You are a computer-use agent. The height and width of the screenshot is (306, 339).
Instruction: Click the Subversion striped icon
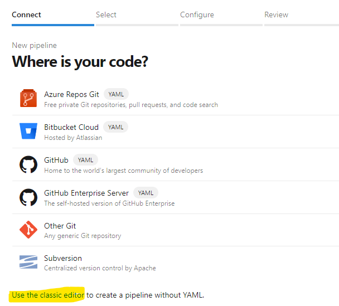tap(28, 262)
